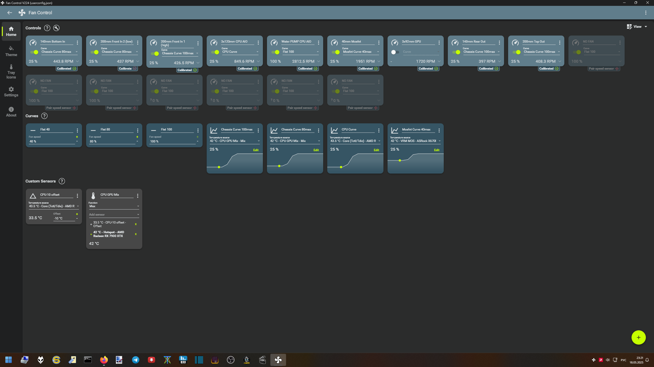
Task: Expand the View dropdown
Action: [x=637, y=27]
